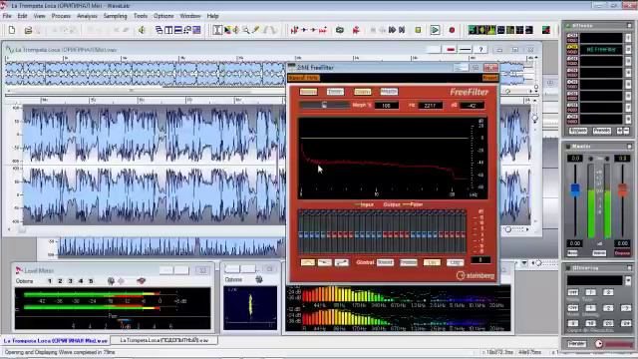Click the speaker icon in the toolbar
This screenshot has width=638, height=359.
[142, 30]
